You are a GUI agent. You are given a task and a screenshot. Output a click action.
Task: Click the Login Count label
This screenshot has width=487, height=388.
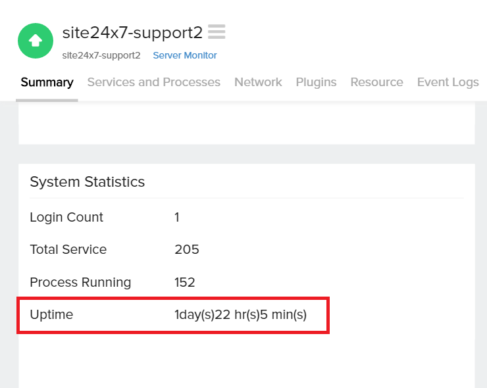tap(66, 217)
